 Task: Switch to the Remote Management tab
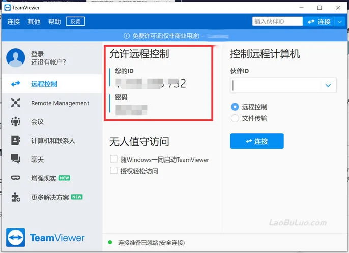(x=52, y=103)
